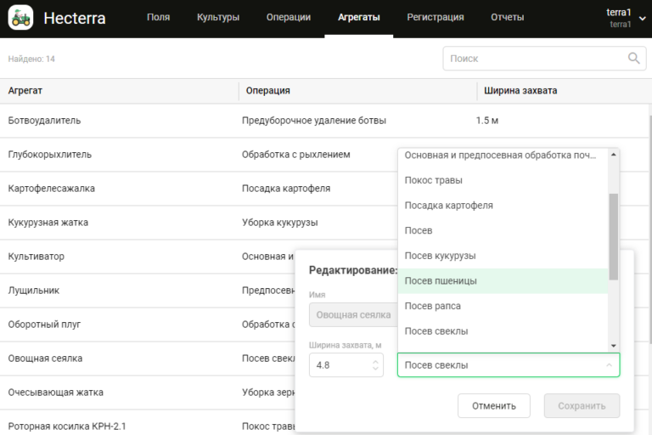Screen dimensions: 652x435
Task: Select 'Посадка картофеля' in the dropdown list
Action: pyautogui.click(x=448, y=206)
